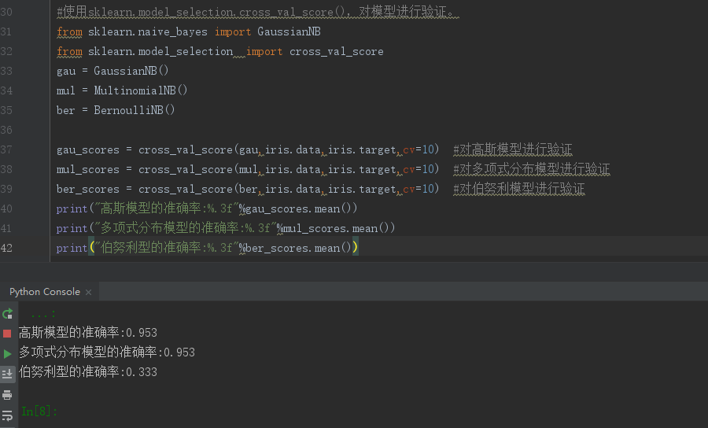This screenshot has height=428, width=708.
Task: Click the print icon in the console toolbar
Action: (x=7, y=395)
